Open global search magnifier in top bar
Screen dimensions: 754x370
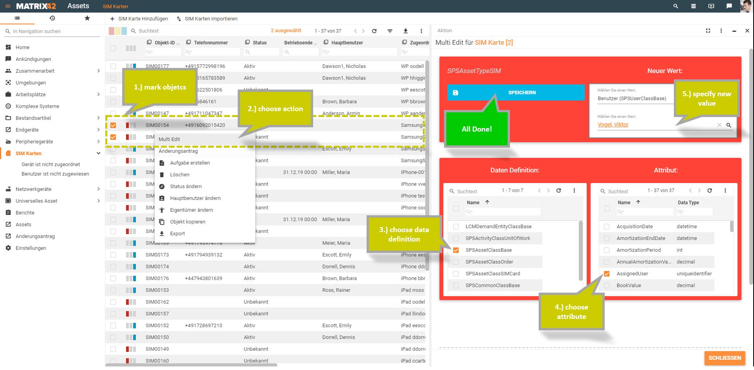point(676,6)
